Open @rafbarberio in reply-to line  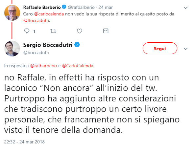(43, 66)
